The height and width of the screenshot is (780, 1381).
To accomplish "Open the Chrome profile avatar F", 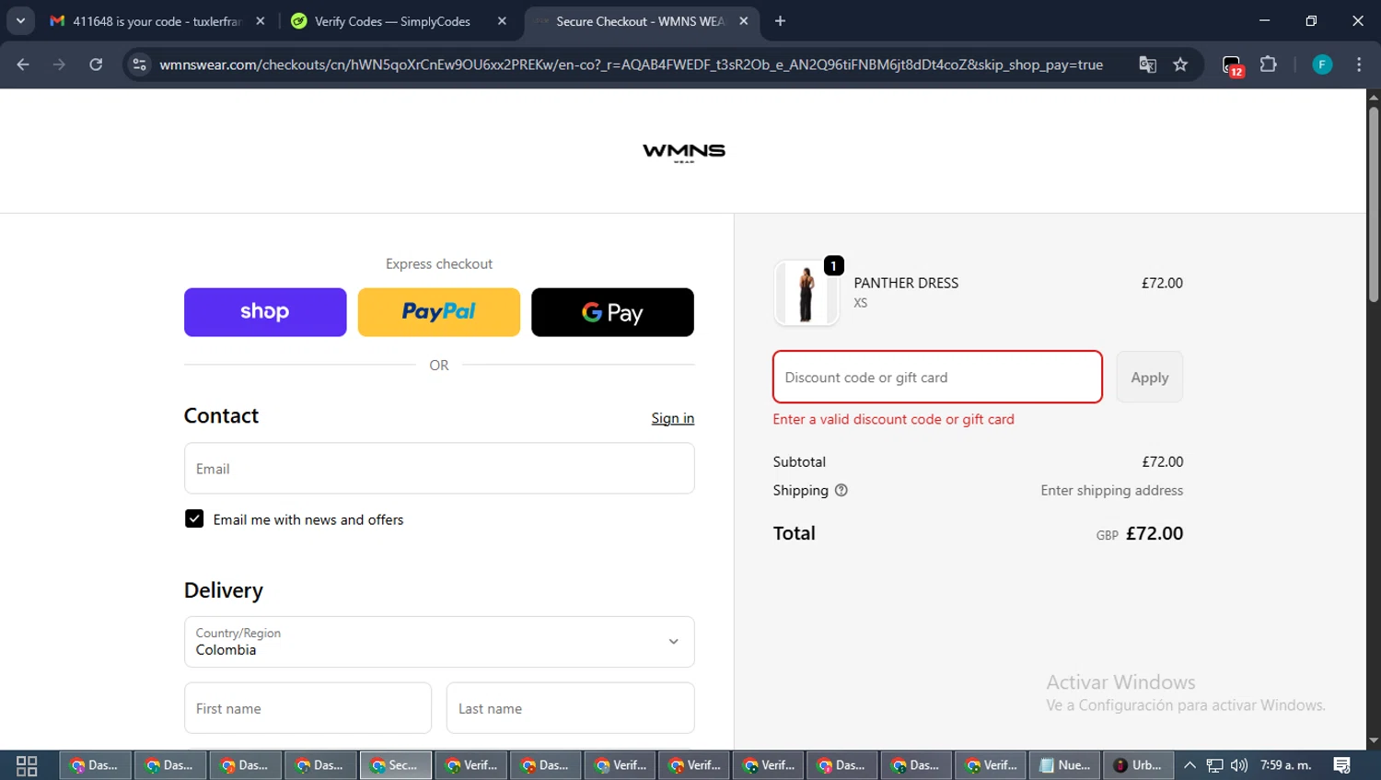I will pyautogui.click(x=1322, y=64).
